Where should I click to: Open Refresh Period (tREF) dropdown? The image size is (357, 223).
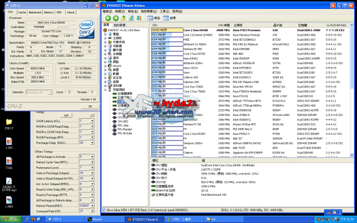[x=92, y=206]
